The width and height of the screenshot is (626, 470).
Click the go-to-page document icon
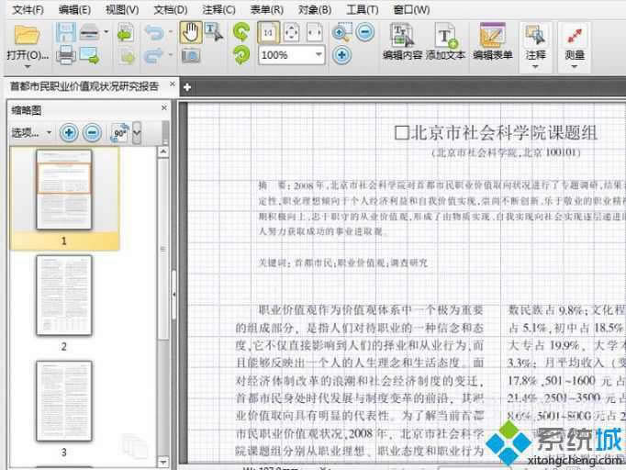pyautogui.click(x=126, y=33)
